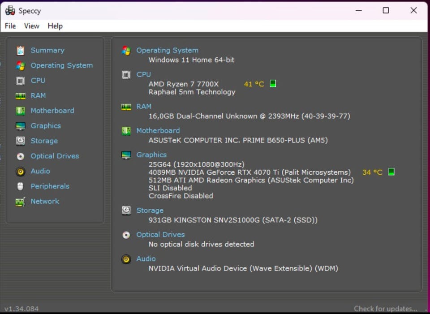The width and height of the screenshot is (430, 314).
Task: Select RAM in the sidebar
Action: tap(38, 96)
